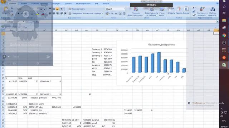Screen dimensions: 229x128
Task: Apply accounting currency number format
Action: coord(107,14)
